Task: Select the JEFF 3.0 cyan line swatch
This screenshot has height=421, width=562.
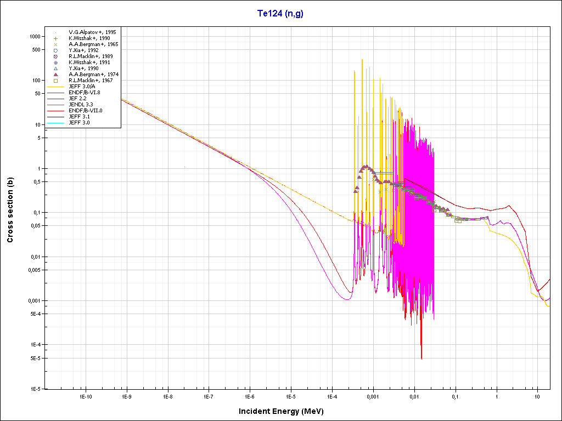Action: coord(55,123)
